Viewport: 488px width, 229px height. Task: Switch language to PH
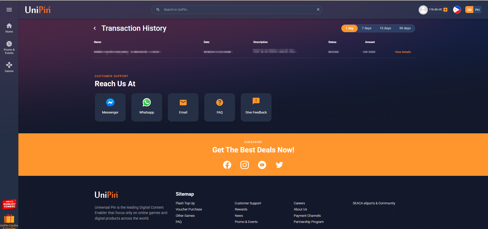[x=477, y=10]
